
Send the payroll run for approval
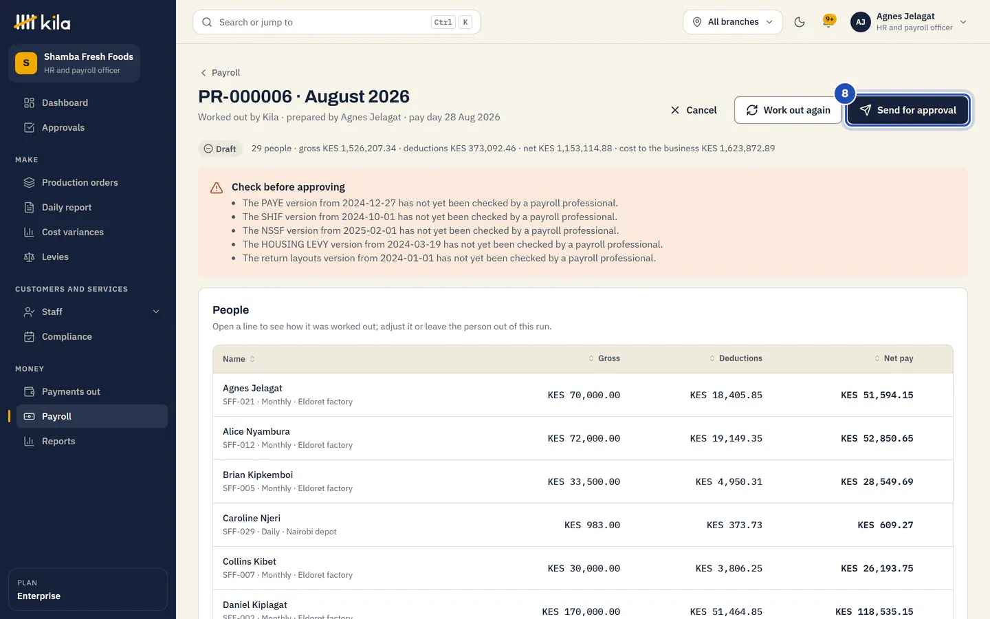pos(907,110)
